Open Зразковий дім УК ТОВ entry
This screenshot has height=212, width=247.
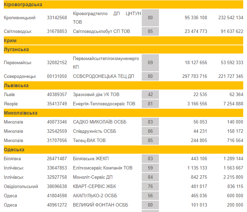pos(96,94)
